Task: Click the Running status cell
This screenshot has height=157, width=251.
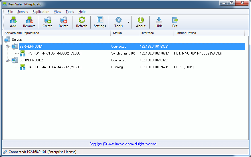Action: tap(117, 67)
